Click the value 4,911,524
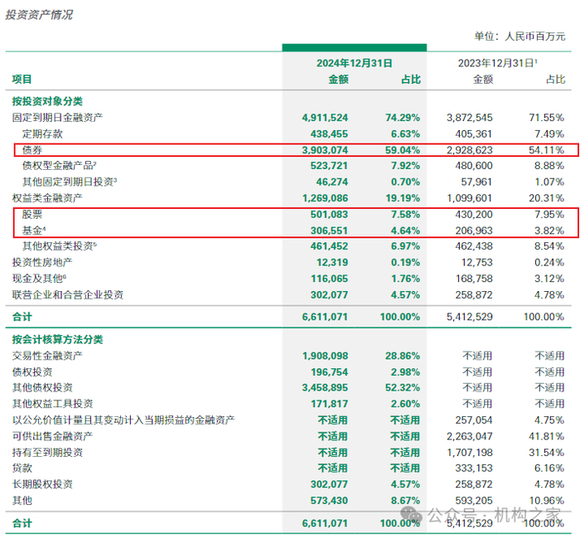 pyautogui.click(x=325, y=118)
